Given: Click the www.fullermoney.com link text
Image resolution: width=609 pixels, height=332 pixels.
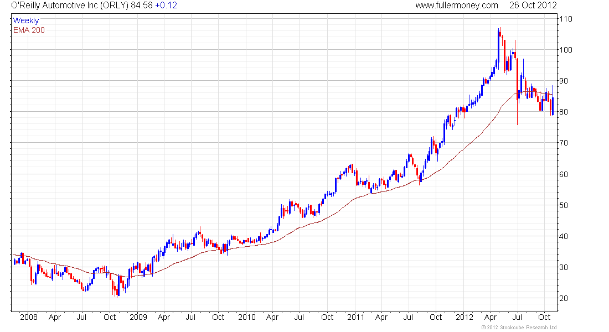Looking at the screenshot, I should [456, 6].
